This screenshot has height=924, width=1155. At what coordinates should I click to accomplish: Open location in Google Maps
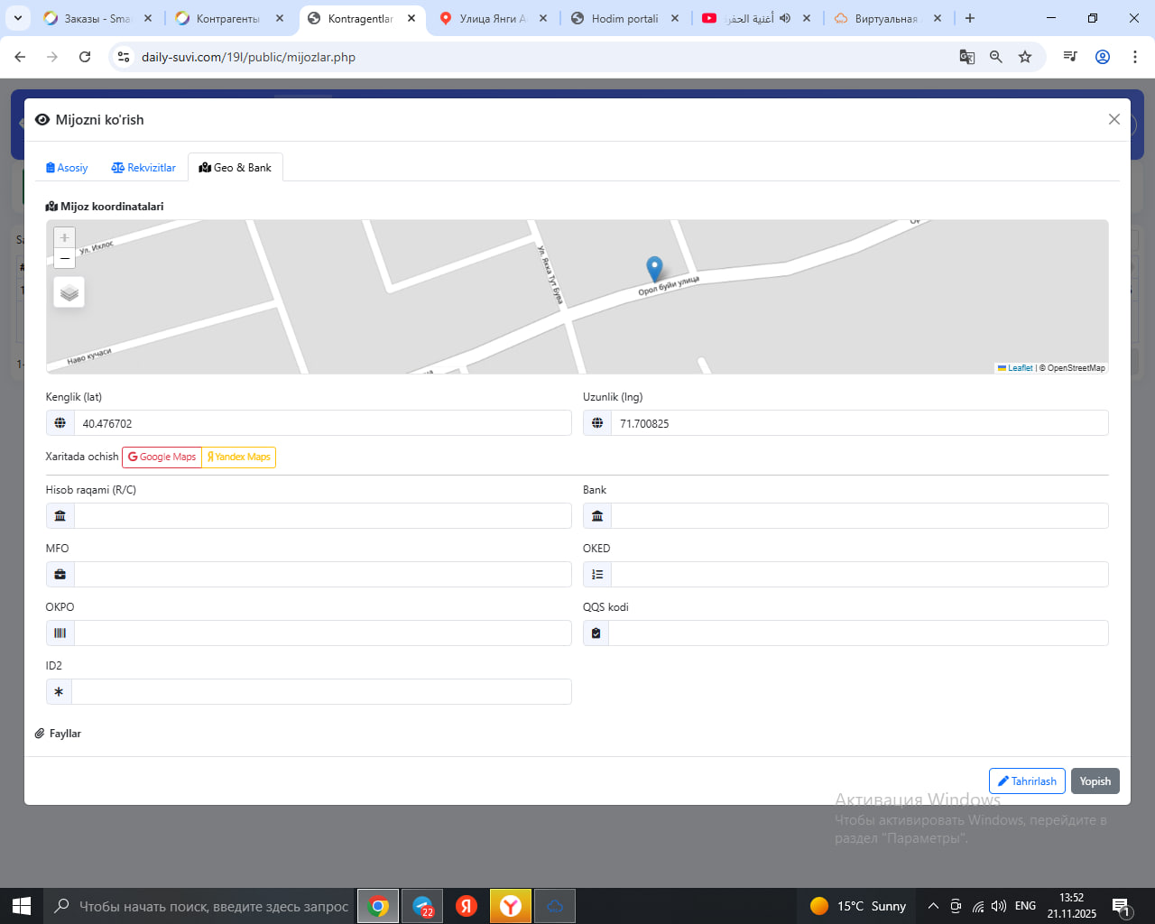tap(162, 457)
